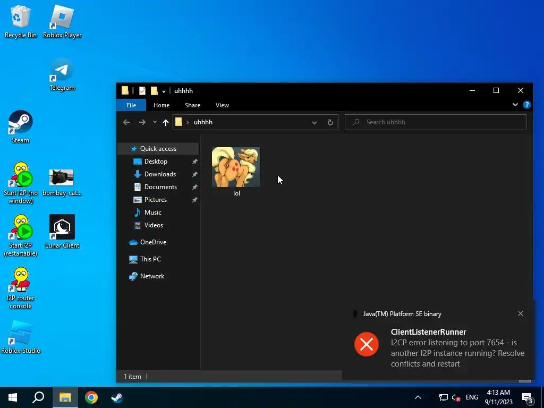Dismiss the Java notification with X

pyautogui.click(x=521, y=313)
